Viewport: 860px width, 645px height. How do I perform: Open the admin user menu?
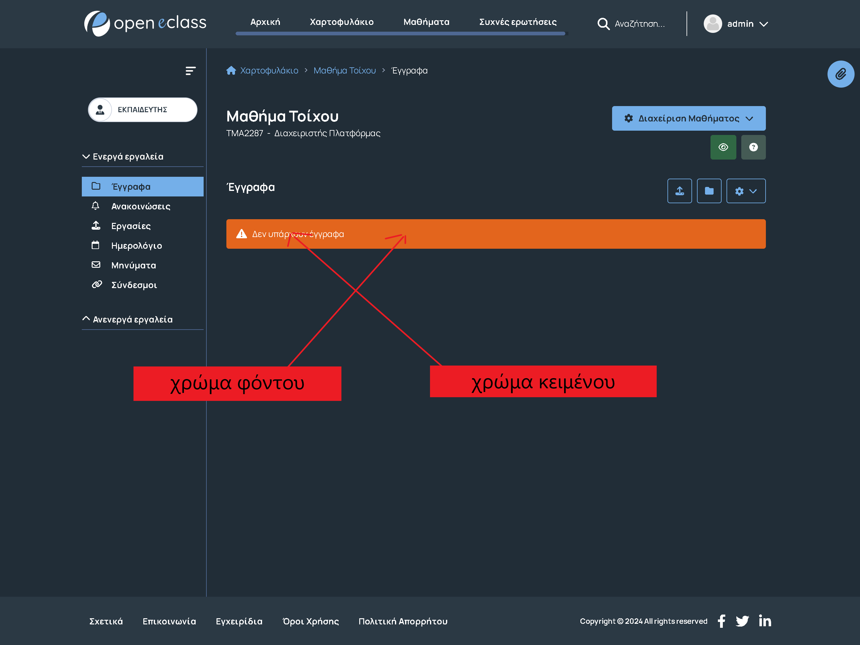[x=735, y=24]
